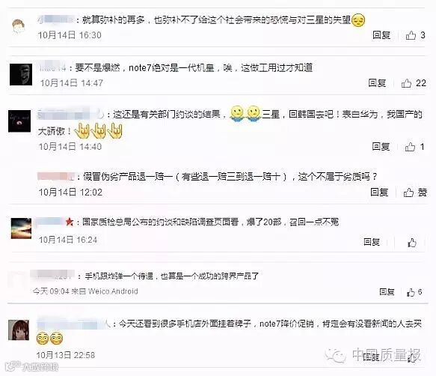Screen dimensions: 436x376
Task: Open the sunset landscape avatar profile
Action: tap(21, 228)
